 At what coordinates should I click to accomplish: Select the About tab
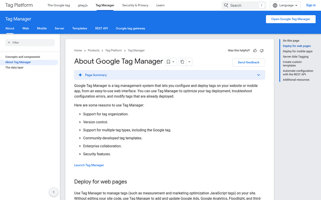[x=10, y=28]
